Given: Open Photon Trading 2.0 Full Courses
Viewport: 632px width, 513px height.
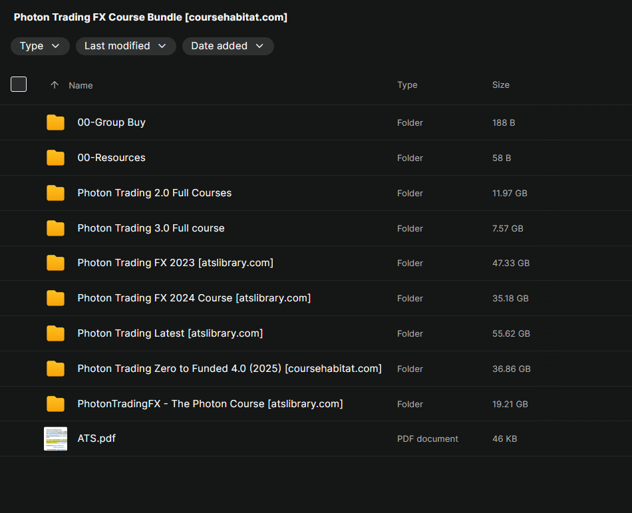Looking at the screenshot, I should pos(154,193).
